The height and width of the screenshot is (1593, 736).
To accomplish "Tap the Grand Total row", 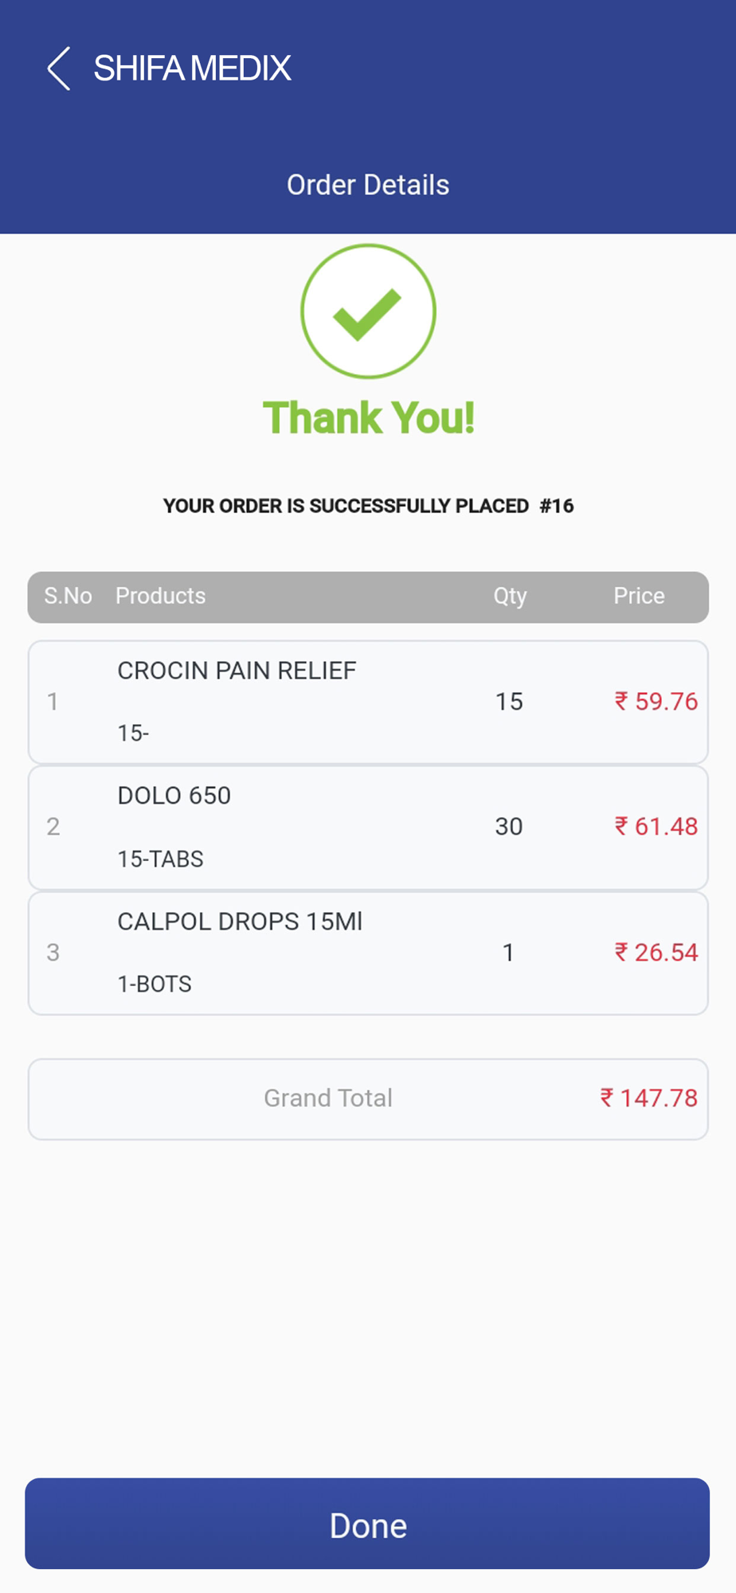I will point(368,1099).
